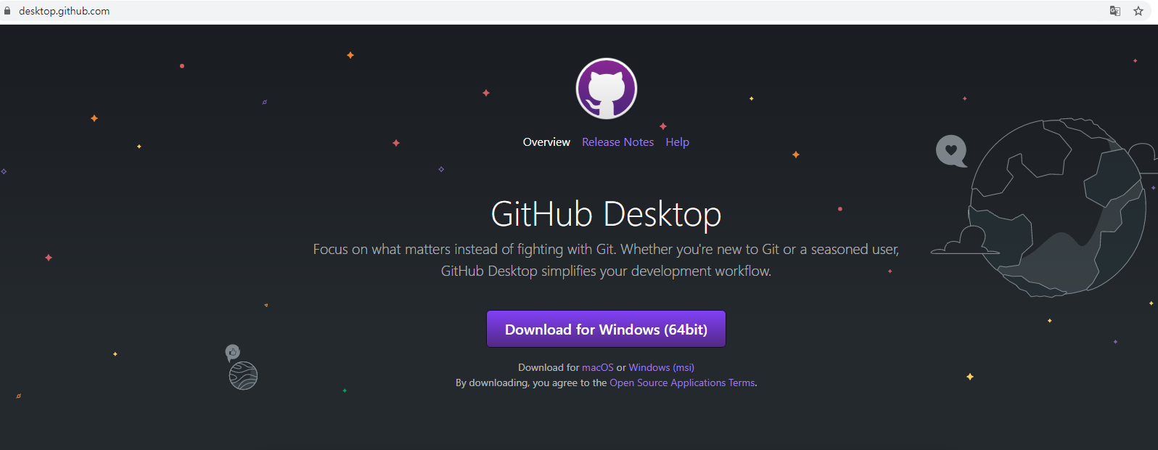Click the GitHub Desktop heading text
This screenshot has height=450, width=1158.
606,214
